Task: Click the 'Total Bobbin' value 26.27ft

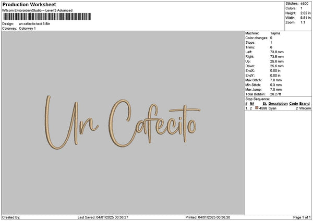Action: [x=276, y=94]
